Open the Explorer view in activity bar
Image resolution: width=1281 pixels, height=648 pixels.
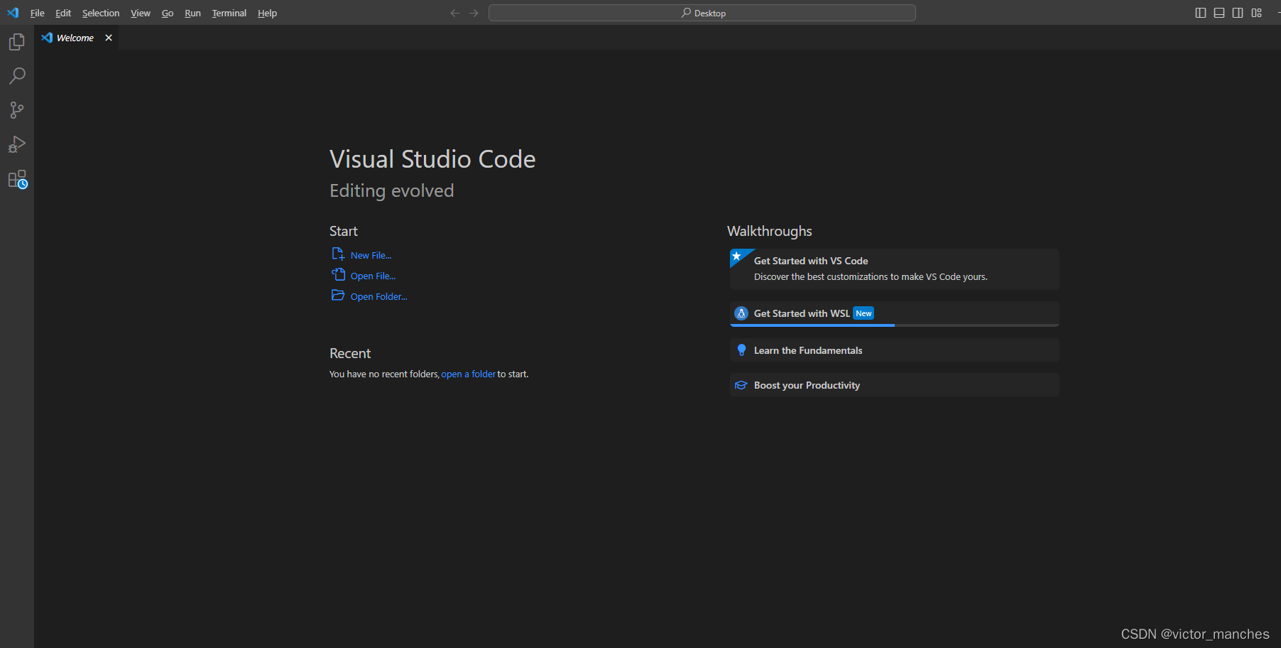point(17,42)
